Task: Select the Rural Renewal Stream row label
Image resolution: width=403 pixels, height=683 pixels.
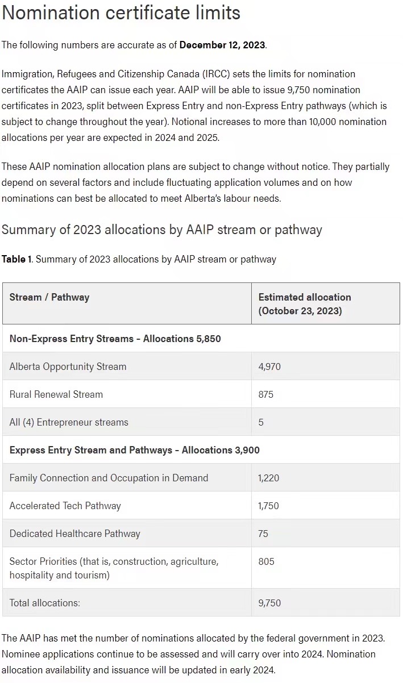Action: pos(56,394)
